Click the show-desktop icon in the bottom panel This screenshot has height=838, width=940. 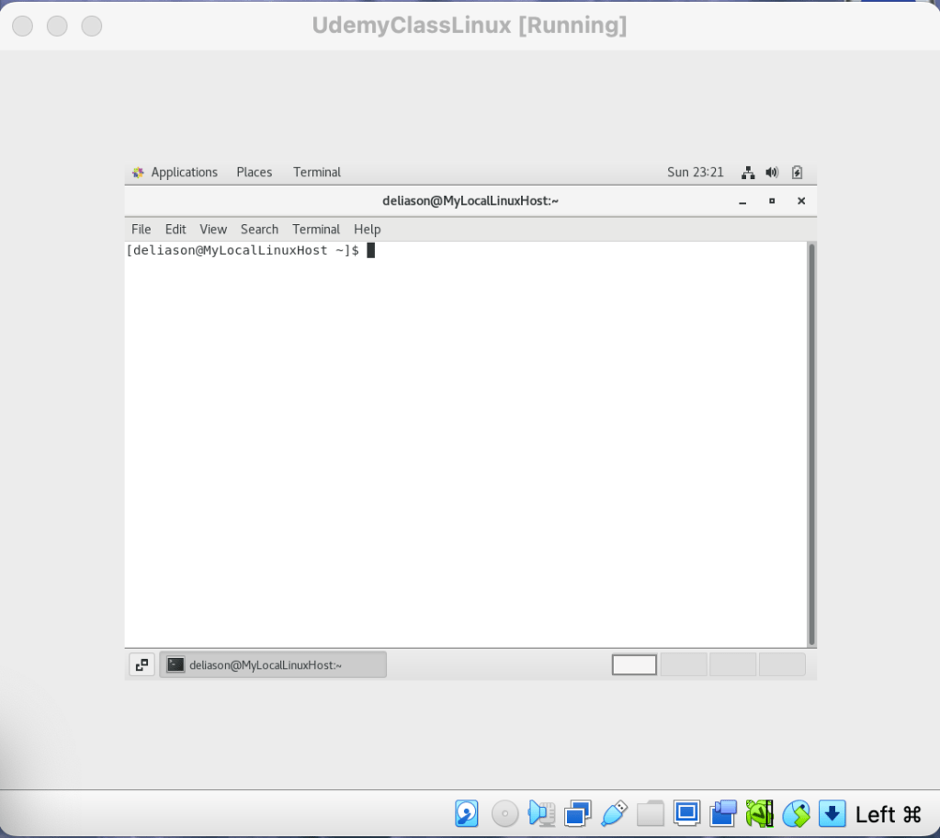pyautogui.click(x=142, y=665)
